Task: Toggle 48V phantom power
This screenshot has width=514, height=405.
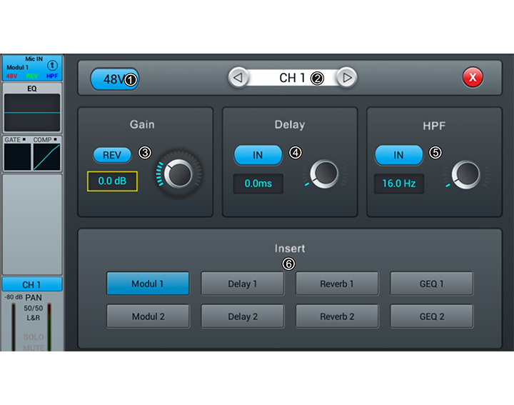Action: coord(114,79)
